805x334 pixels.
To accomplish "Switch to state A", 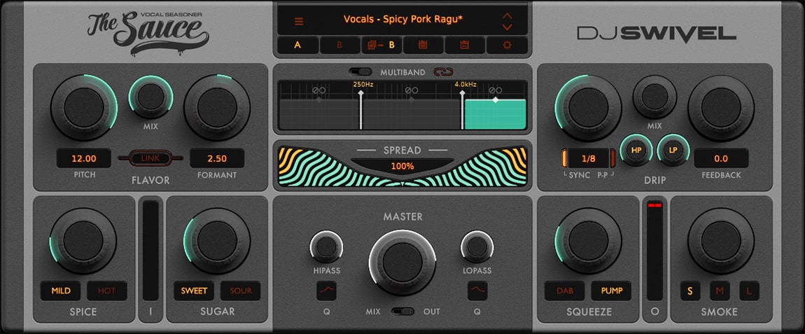I will tap(297, 45).
